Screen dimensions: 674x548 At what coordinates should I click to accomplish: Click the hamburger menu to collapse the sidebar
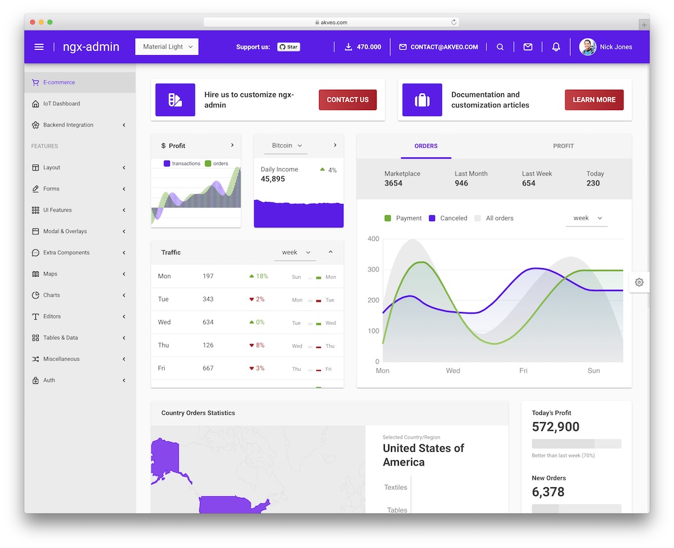tap(39, 47)
